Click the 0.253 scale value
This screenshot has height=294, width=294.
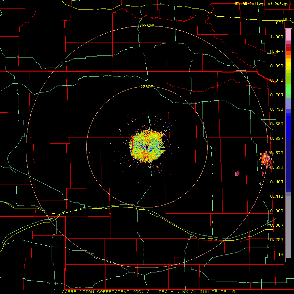coord(277,240)
